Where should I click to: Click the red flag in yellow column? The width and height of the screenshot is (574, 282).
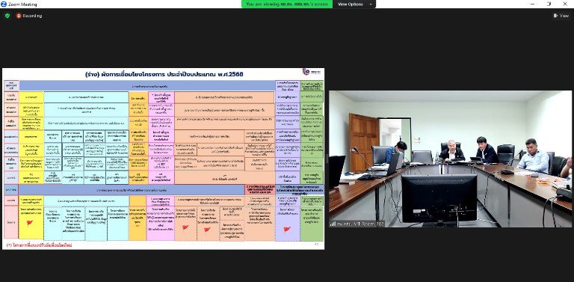pos(30,223)
